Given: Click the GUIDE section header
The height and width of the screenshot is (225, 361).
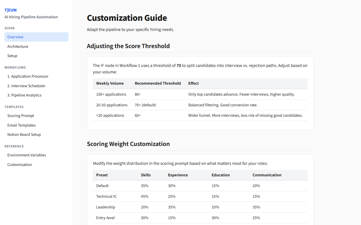Looking at the screenshot, I should [10, 28].
